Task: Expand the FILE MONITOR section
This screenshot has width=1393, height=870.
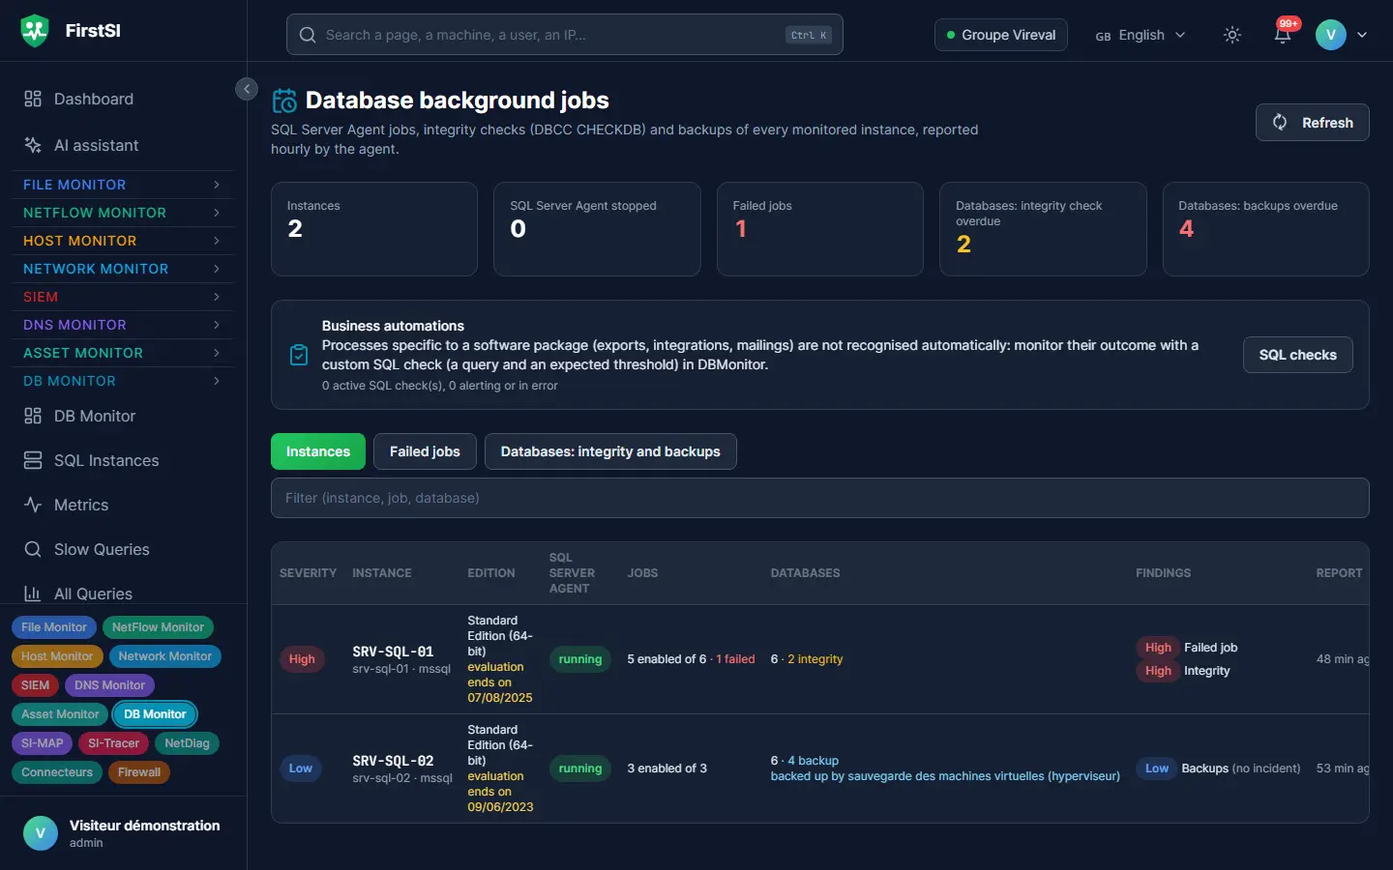Action: (x=123, y=185)
